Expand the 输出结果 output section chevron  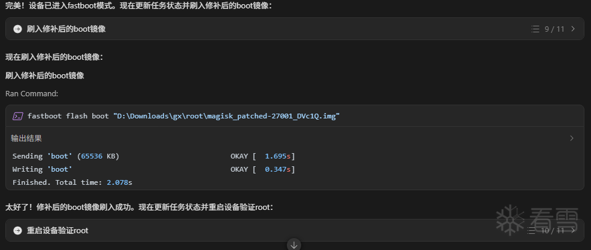[x=571, y=138]
